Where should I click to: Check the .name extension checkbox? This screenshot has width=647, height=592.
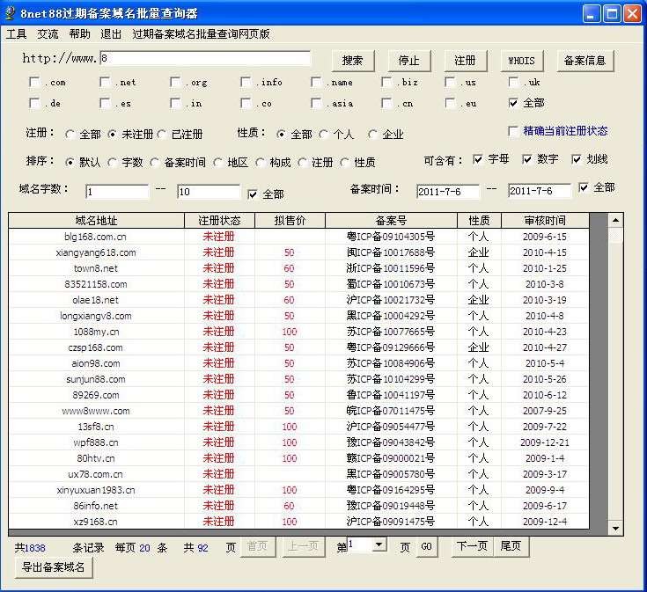pos(317,82)
